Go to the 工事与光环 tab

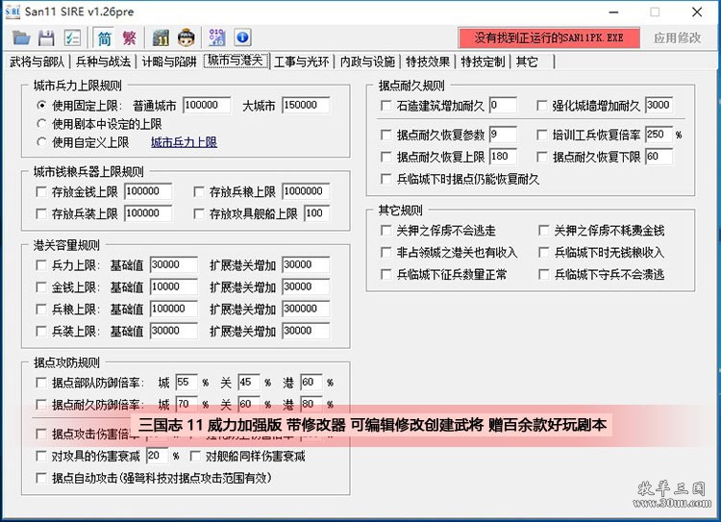(x=301, y=62)
